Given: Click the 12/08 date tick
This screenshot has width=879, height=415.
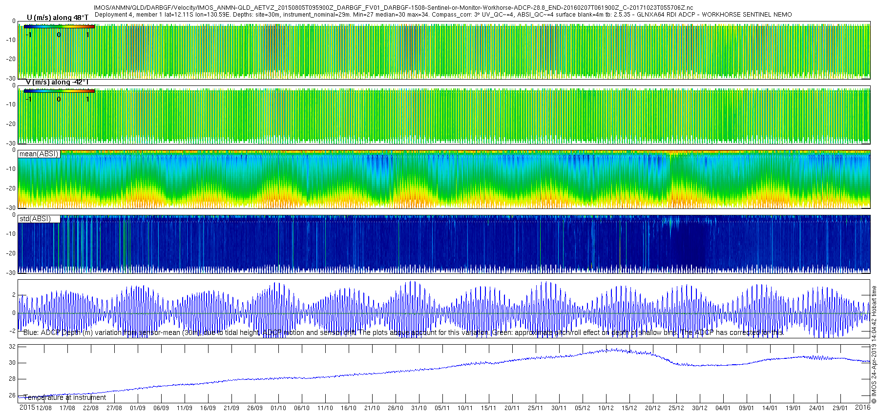Looking at the screenshot, I should point(44,408).
